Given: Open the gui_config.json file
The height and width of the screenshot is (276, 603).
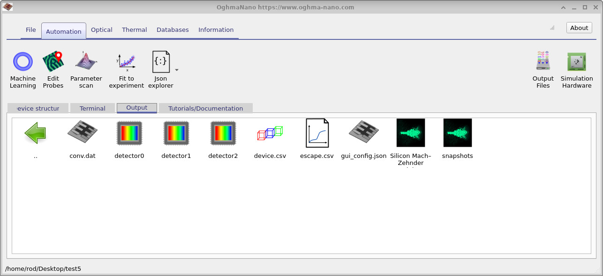Looking at the screenshot, I should (363, 133).
